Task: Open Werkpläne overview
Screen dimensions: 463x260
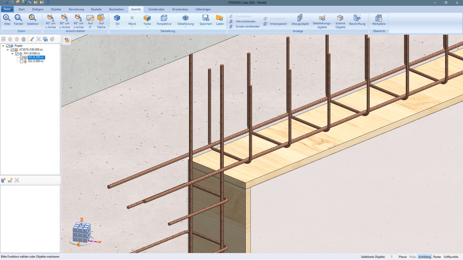Action: (379, 18)
